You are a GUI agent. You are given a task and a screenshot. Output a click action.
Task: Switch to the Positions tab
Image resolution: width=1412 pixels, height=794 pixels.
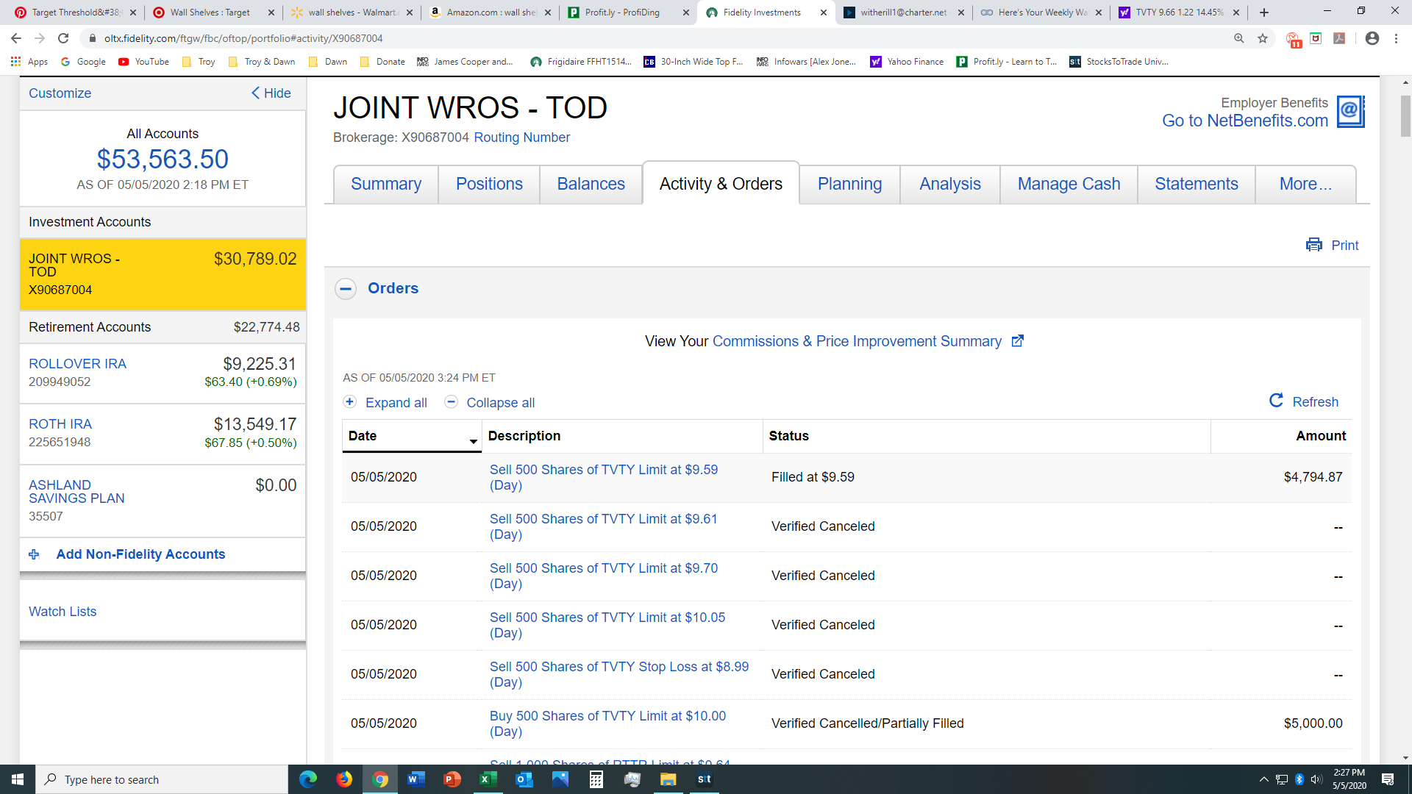tap(489, 184)
